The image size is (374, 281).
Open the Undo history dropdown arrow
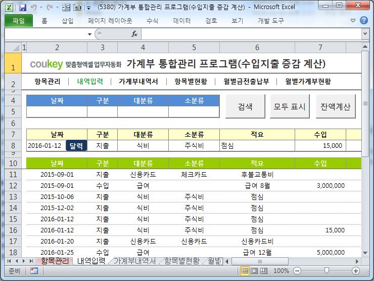click(x=41, y=8)
